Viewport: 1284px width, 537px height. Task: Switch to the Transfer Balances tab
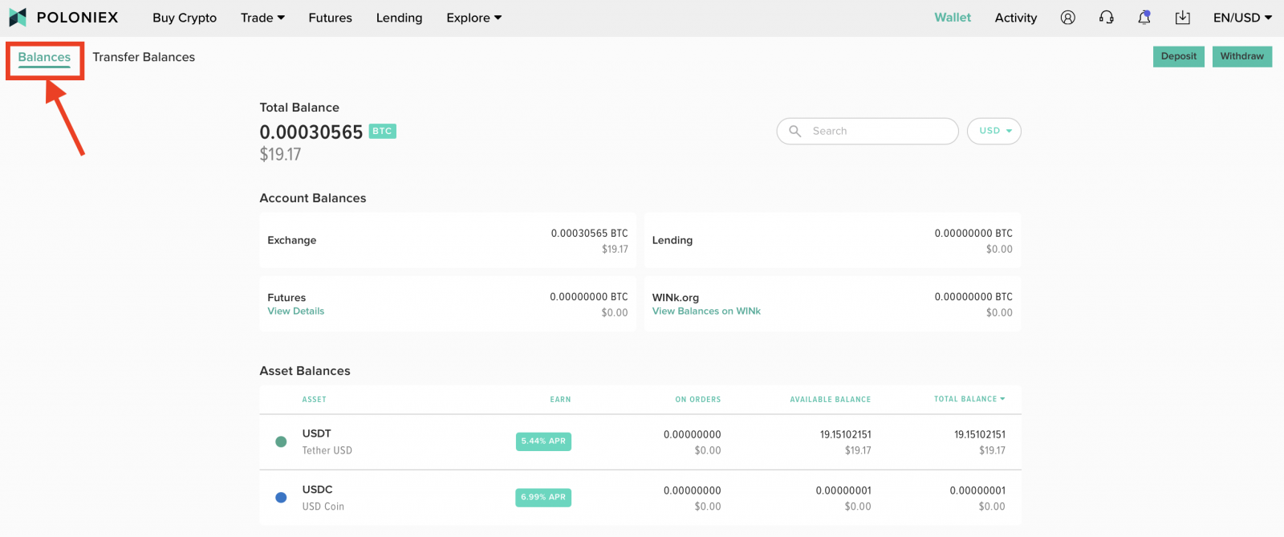click(144, 57)
